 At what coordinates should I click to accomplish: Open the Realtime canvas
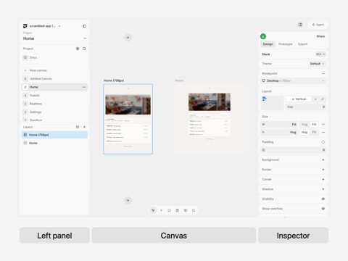(x=54, y=104)
